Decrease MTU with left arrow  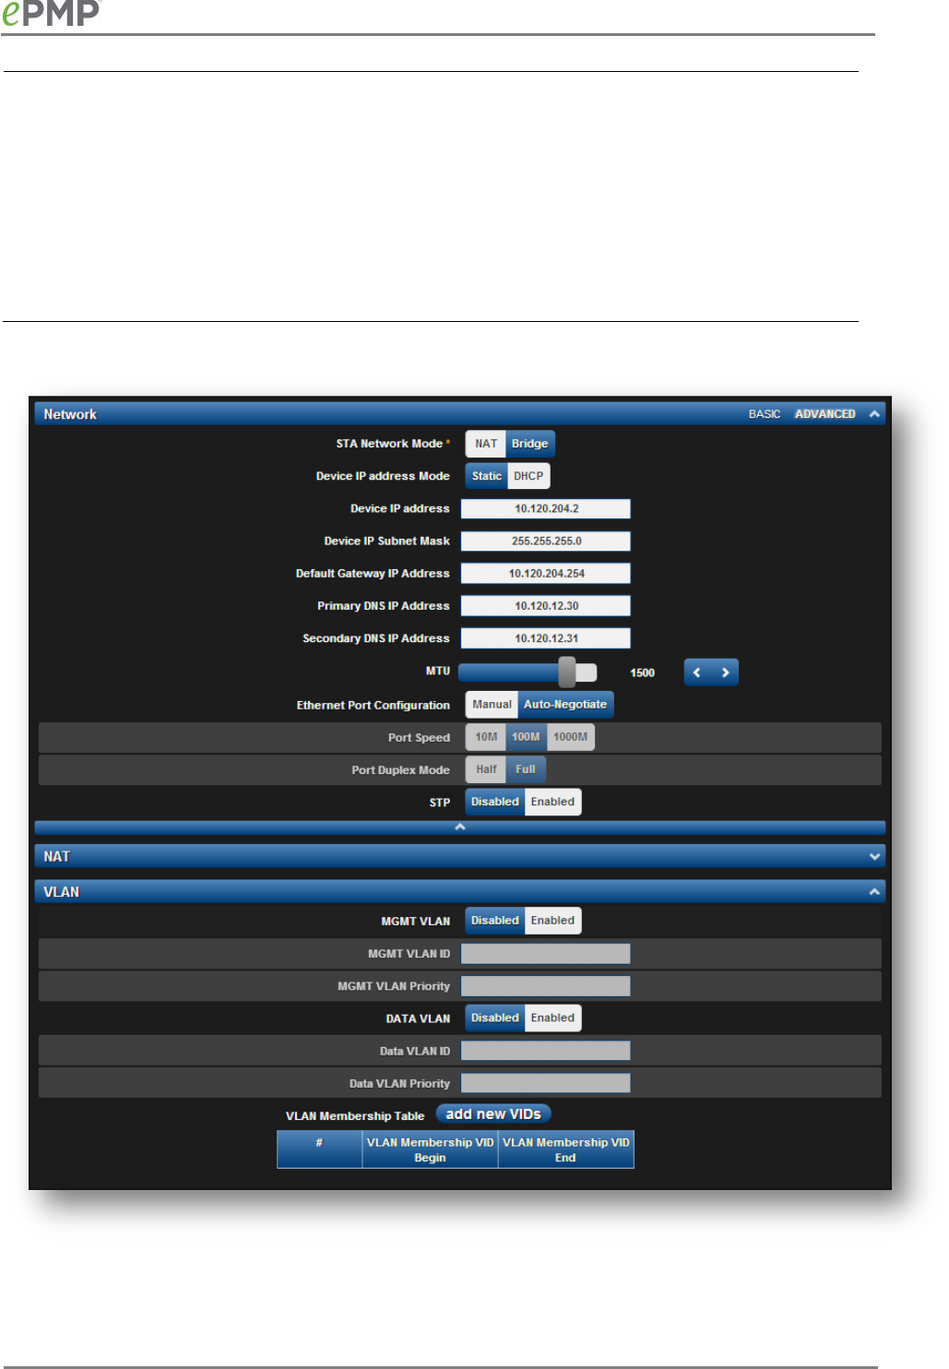click(x=697, y=673)
